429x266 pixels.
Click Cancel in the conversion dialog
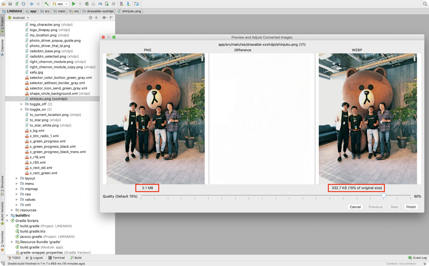355,207
